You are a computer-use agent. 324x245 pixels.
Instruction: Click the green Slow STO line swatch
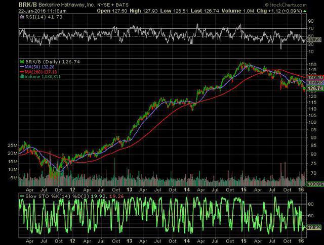[x=22, y=196]
